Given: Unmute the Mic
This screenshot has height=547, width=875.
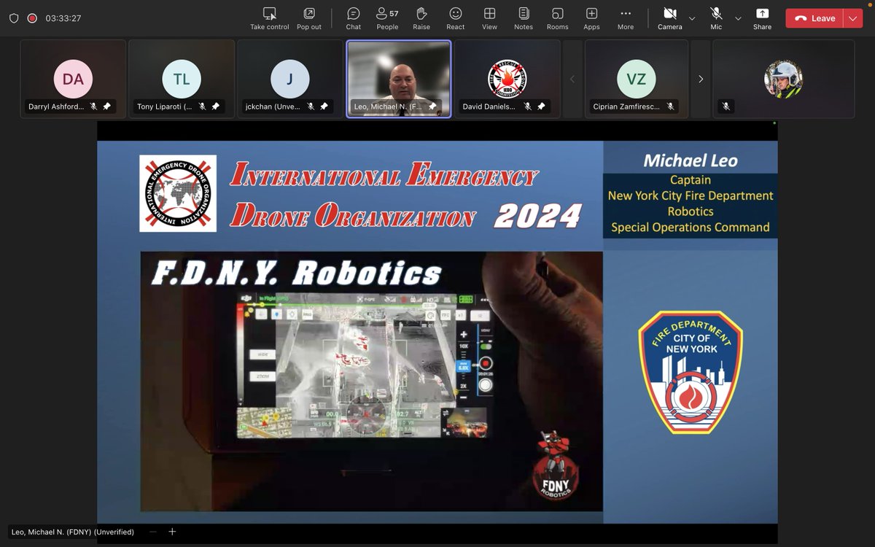Looking at the screenshot, I should point(717,18).
